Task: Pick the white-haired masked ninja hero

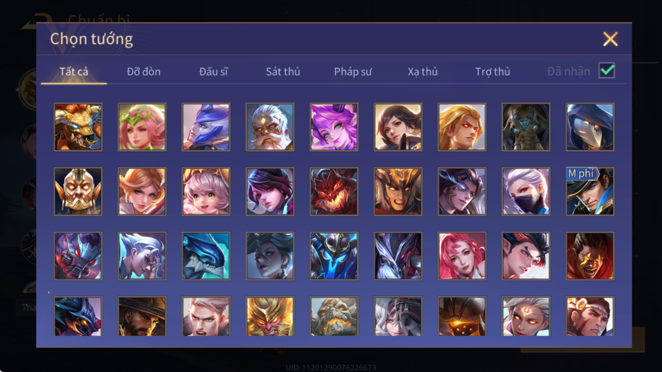Action: click(526, 192)
